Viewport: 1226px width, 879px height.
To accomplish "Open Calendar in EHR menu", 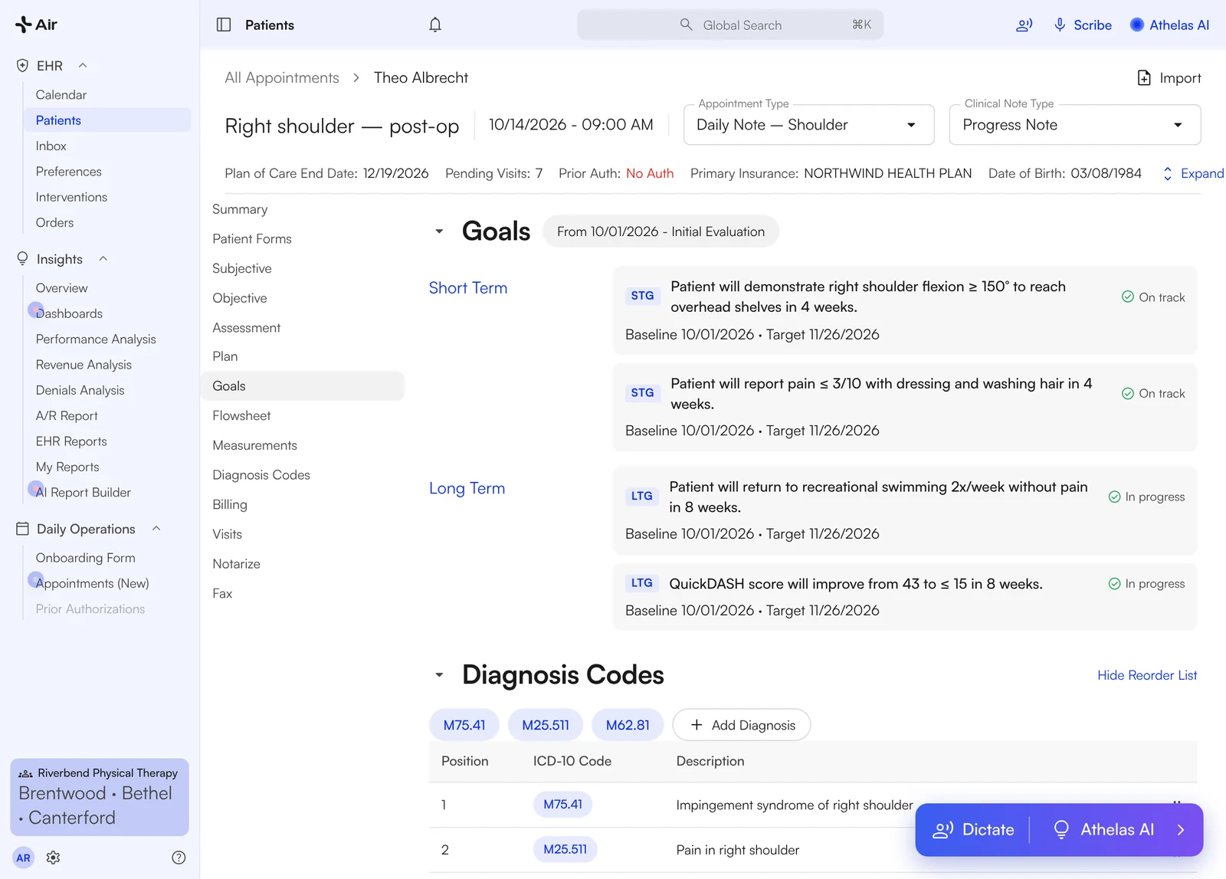I will 61,95.
